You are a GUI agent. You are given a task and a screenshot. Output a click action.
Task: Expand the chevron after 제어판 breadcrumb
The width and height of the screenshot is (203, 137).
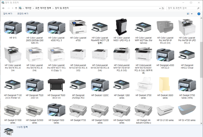point(33,8)
